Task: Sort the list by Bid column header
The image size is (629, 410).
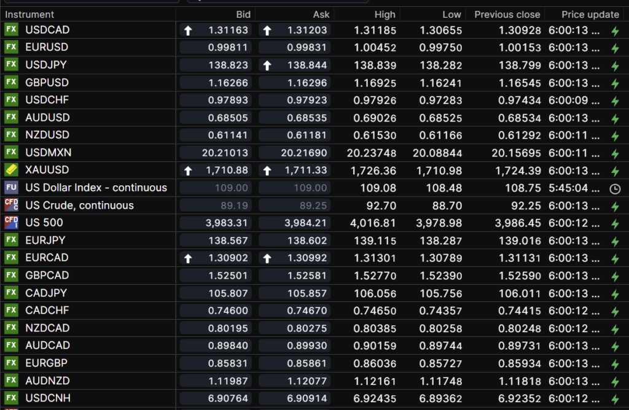Action: tap(243, 14)
